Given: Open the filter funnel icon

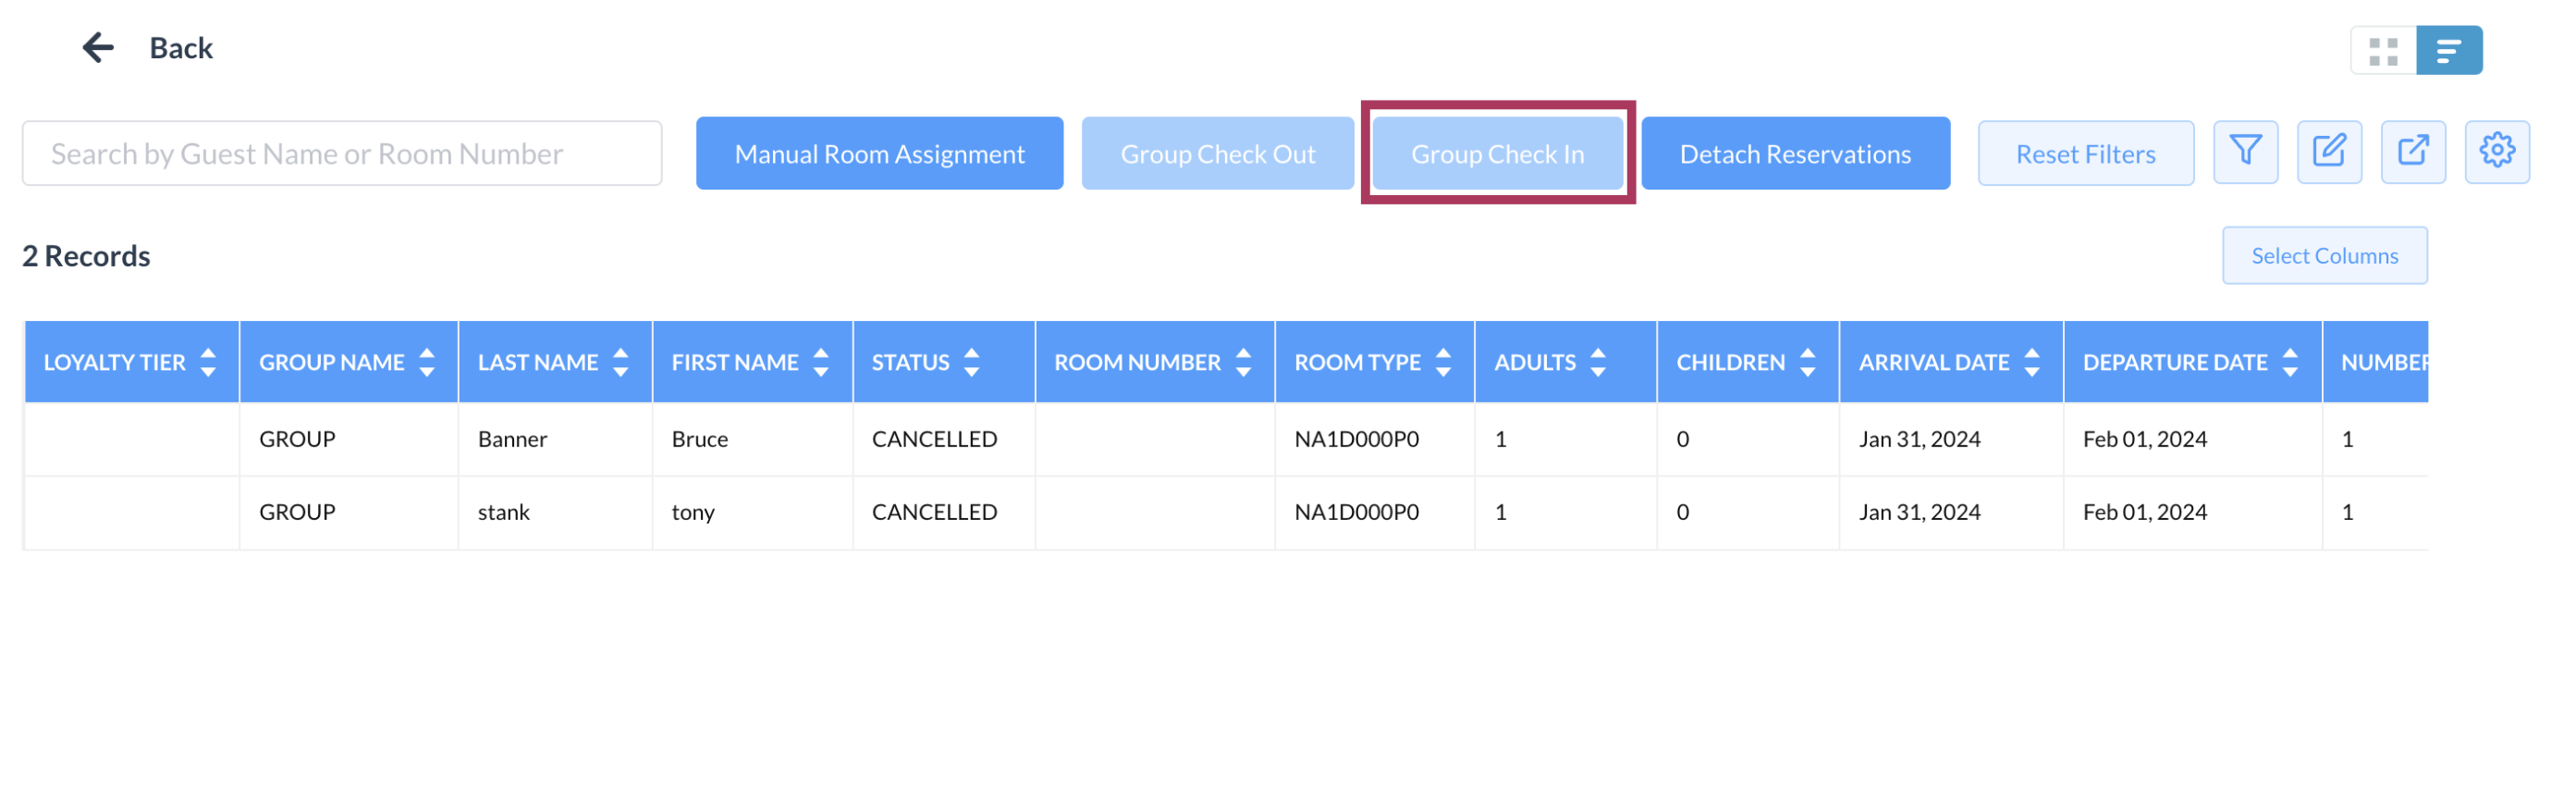Looking at the screenshot, I should click(2245, 153).
